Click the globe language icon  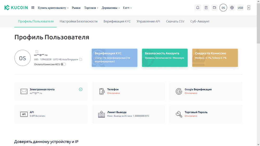coord(232,8)
